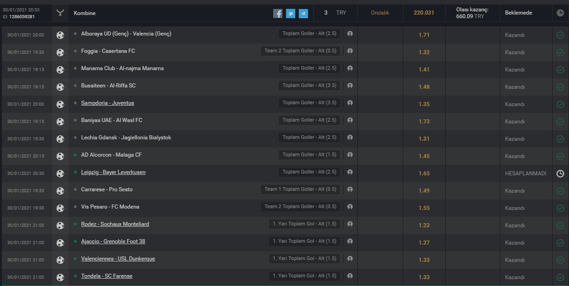Click info icon beside Ajaccio - Grenoble bet
569x286 pixels.
tap(350, 241)
